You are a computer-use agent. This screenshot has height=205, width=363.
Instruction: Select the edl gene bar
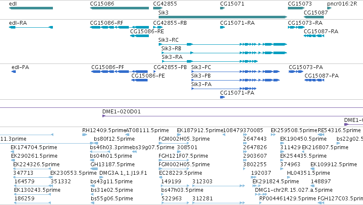(31, 8)
